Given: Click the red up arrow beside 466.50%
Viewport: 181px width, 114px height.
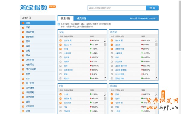Looking at the screenshot, I should 142,40.
